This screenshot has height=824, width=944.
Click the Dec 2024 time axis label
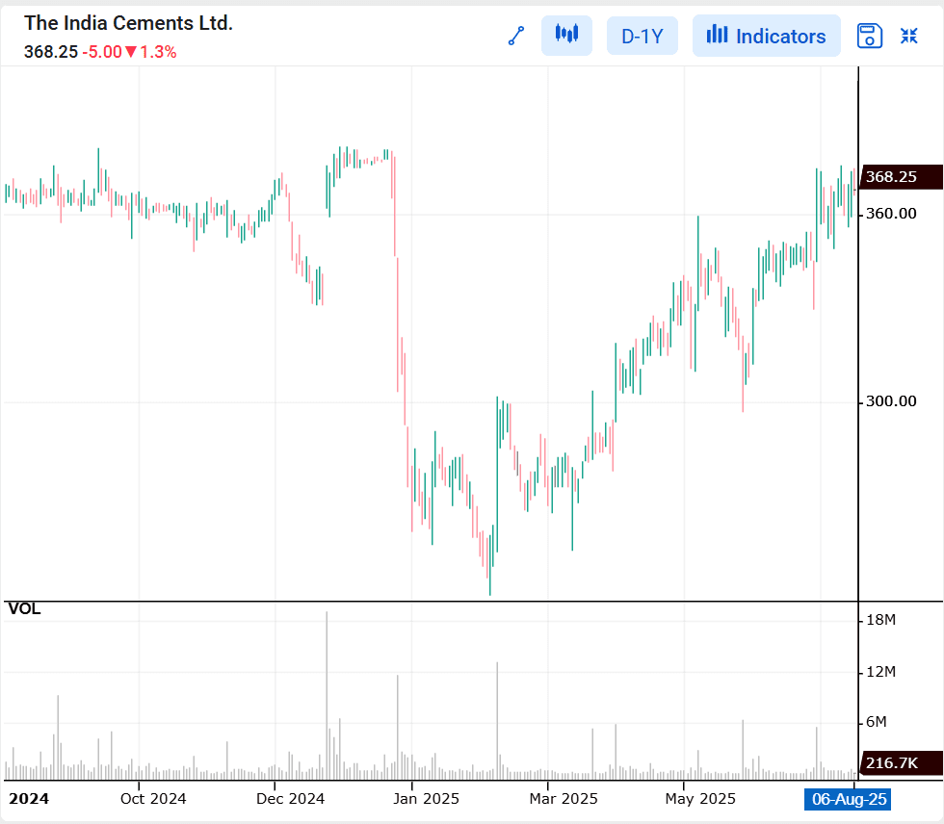[290, 799]
